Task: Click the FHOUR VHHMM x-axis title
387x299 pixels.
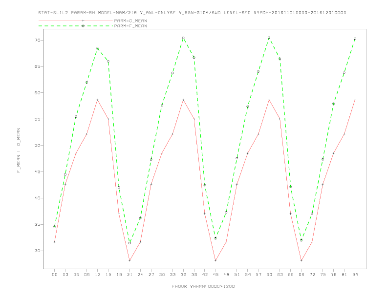Action: coord(203,286)
